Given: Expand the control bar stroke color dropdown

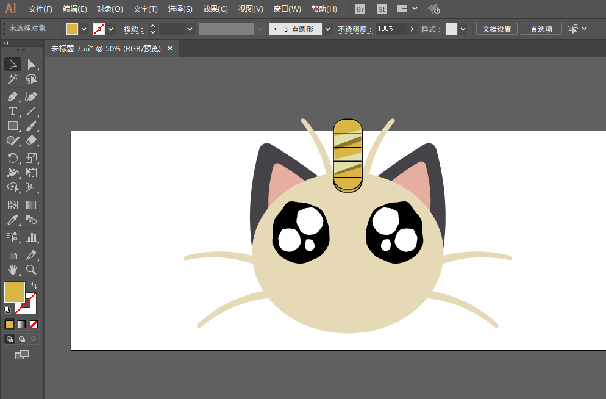Looking at the screenshot, I should (111, 29).
